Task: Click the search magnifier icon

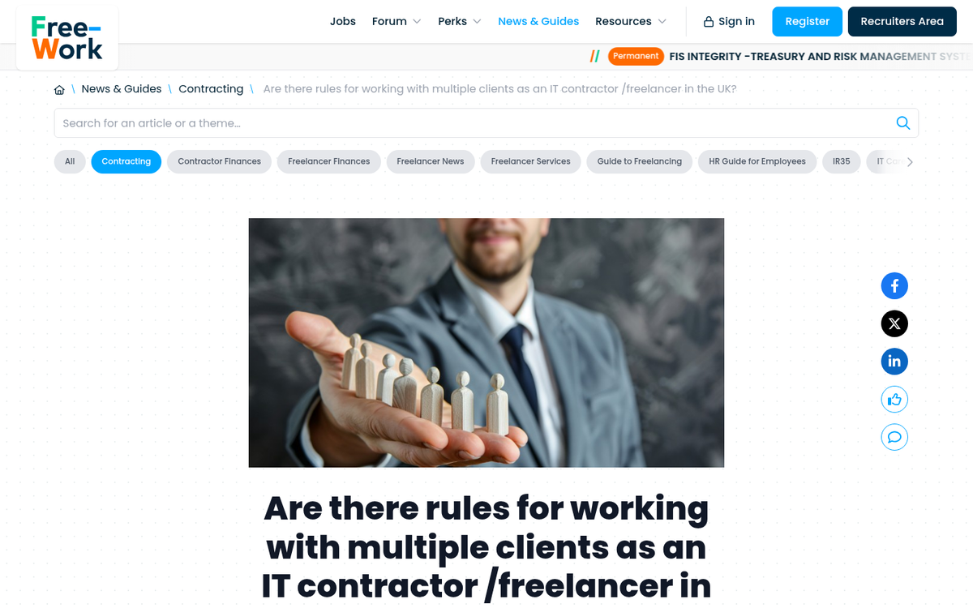Action: [x=902, y=123]
